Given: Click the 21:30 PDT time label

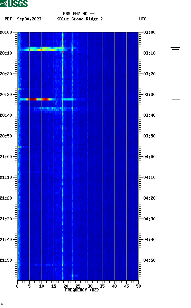Looking at the screenshot, I should click(6, 219).
